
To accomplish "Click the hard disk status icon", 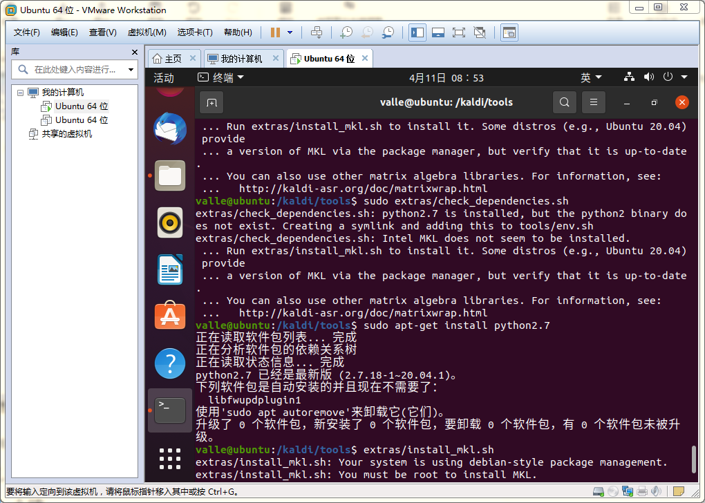I will click(599, 492).
